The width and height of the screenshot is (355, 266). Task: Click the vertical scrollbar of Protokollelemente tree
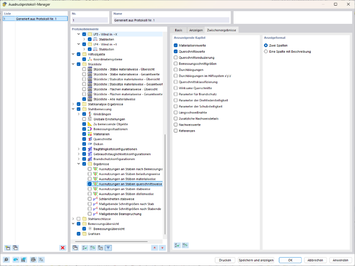(165, 184)
